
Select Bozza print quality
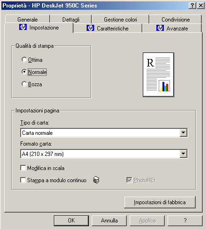[24, 84]
